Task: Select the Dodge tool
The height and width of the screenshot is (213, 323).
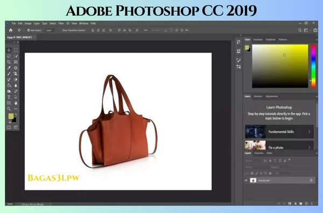Action: tap(9, 91)
